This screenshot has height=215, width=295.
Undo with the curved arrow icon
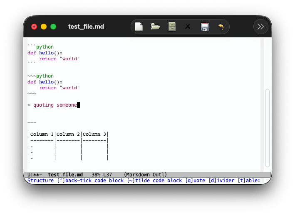click(221, 27)
